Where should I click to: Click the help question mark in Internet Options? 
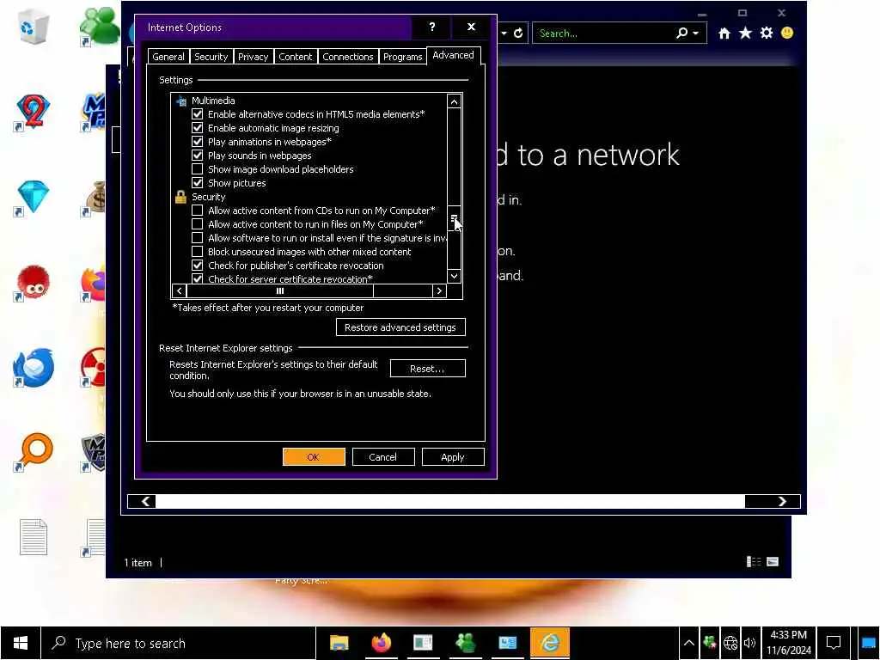[x=431, y=27]
